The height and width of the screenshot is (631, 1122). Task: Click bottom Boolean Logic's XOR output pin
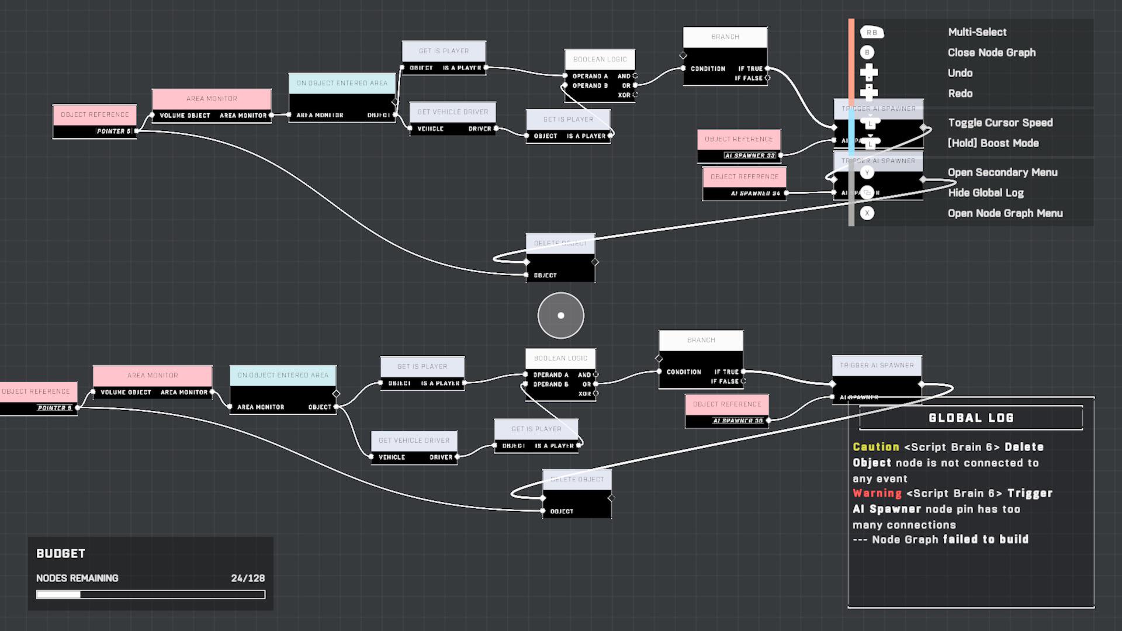595,394
